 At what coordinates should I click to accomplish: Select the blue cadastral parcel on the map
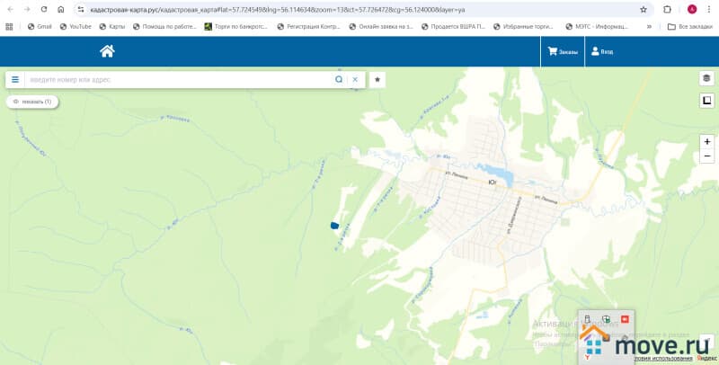pos(334,226)
